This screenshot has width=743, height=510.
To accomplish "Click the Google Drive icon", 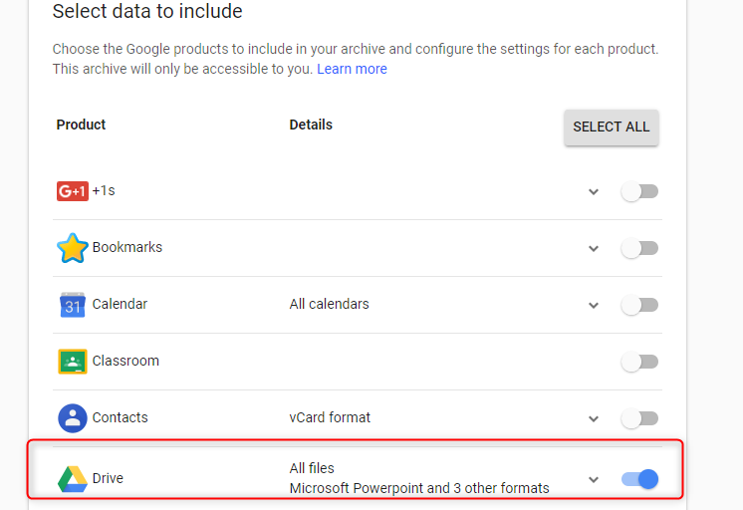I will [x=73, y=479].
